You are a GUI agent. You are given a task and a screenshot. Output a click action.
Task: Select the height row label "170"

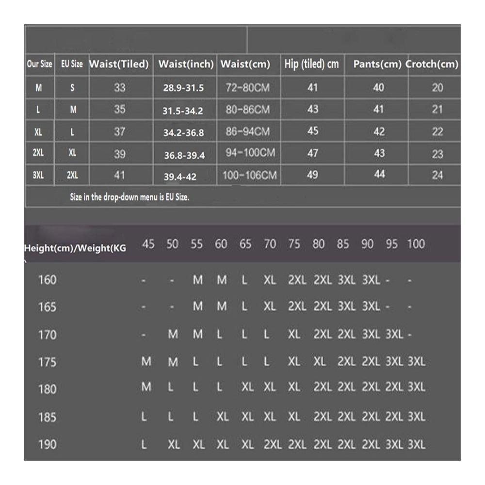48,335
